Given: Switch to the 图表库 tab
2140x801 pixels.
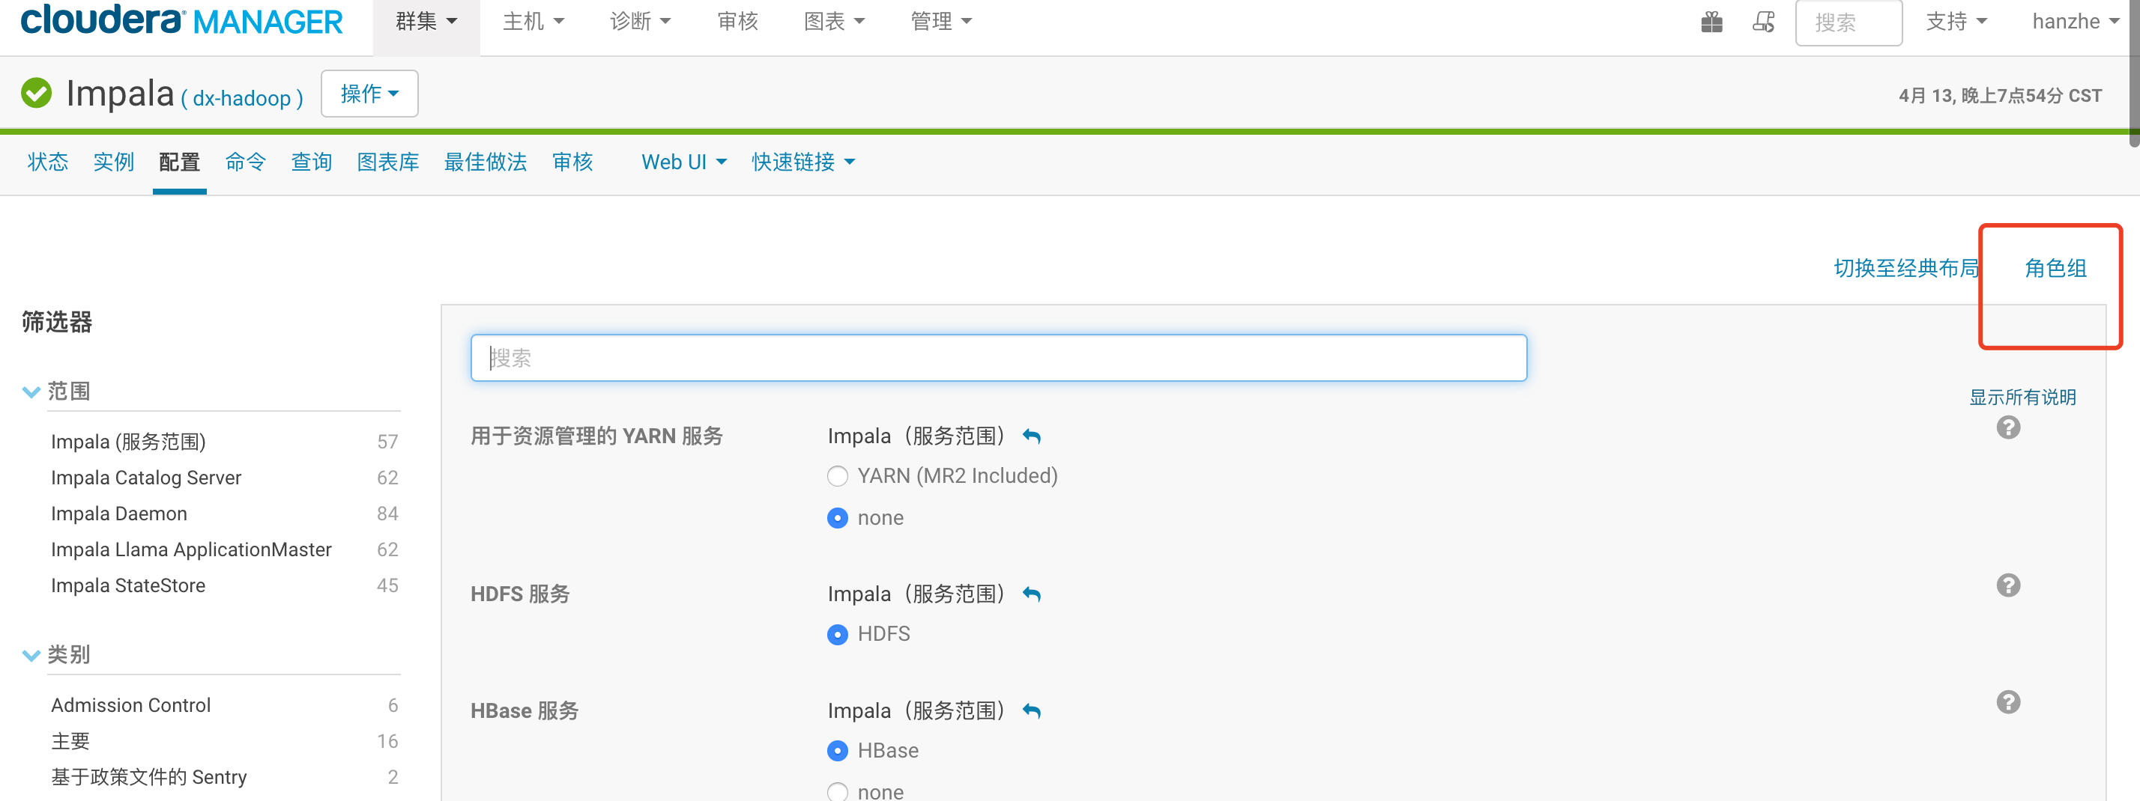Looking at the screenshot, I should 388,162.
